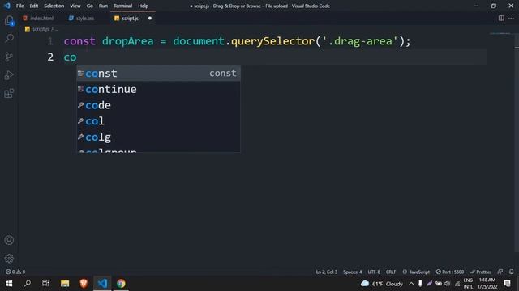Click the 'co' text on line 2
This screenshot has height=291, width=519.
71,57
